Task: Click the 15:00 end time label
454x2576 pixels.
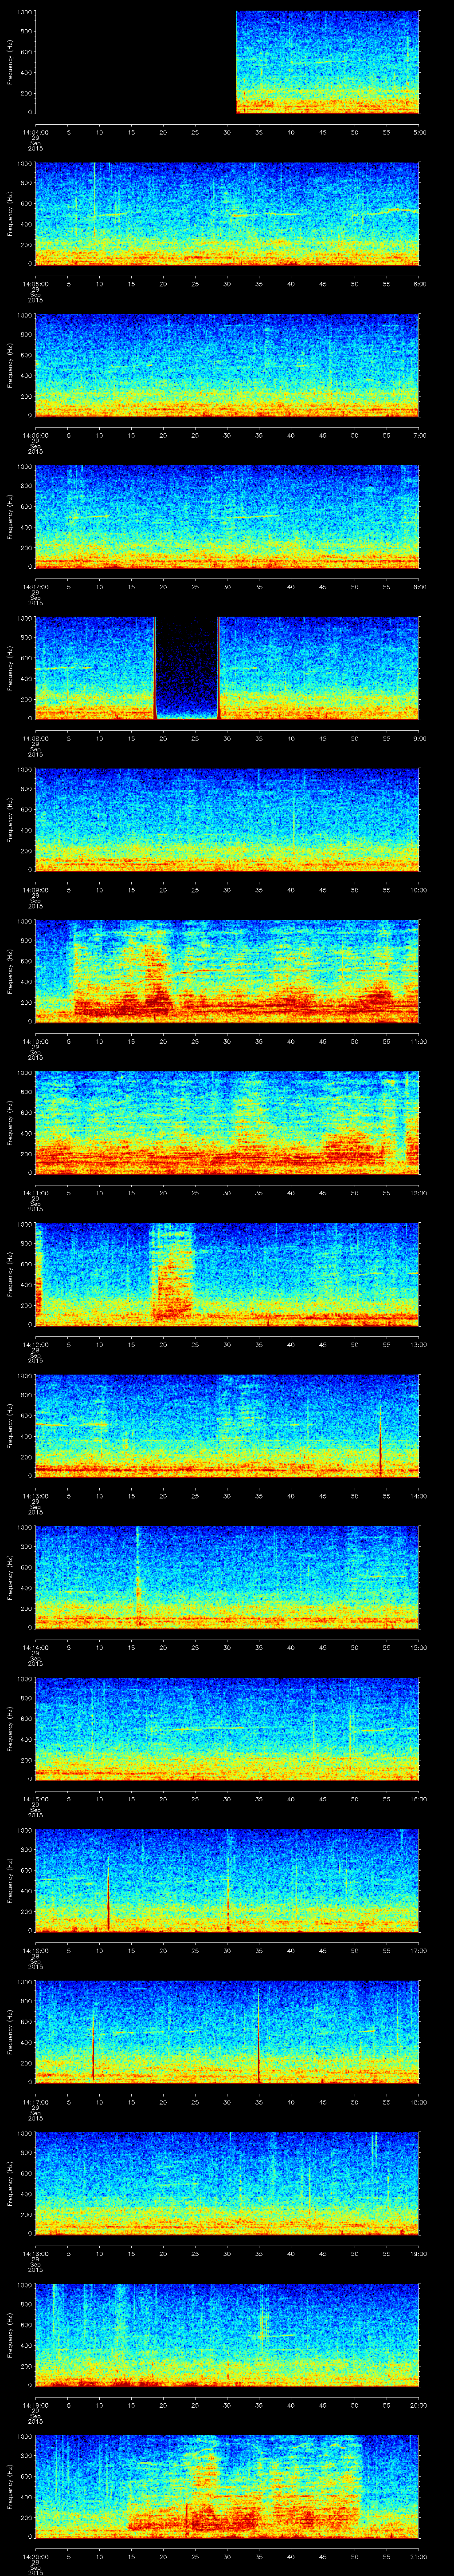Action: (x=419, y=1647)
